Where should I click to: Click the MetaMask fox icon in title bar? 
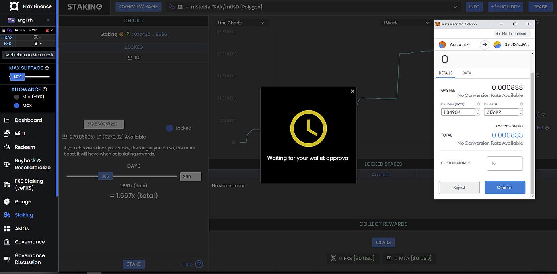pyautogui.click(x=438, y=24)
